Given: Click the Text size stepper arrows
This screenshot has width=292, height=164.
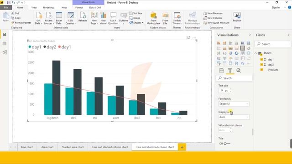Looking at the screenshot, I should [x=230, y=91].
